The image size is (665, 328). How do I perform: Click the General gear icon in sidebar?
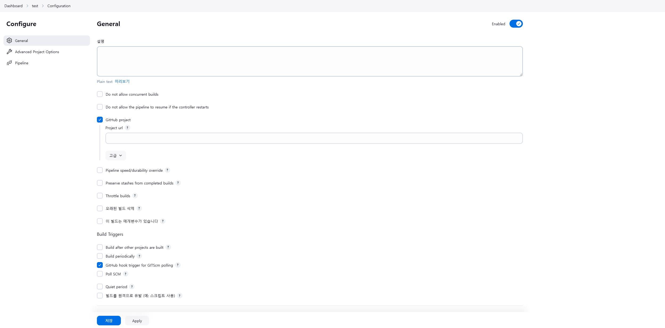(x=9, y=40)
